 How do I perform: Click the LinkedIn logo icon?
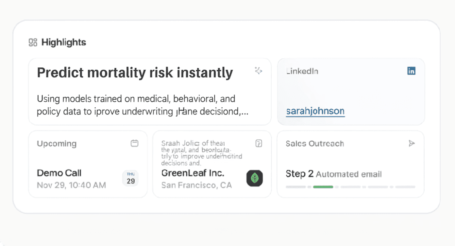(x=411, y=71)
